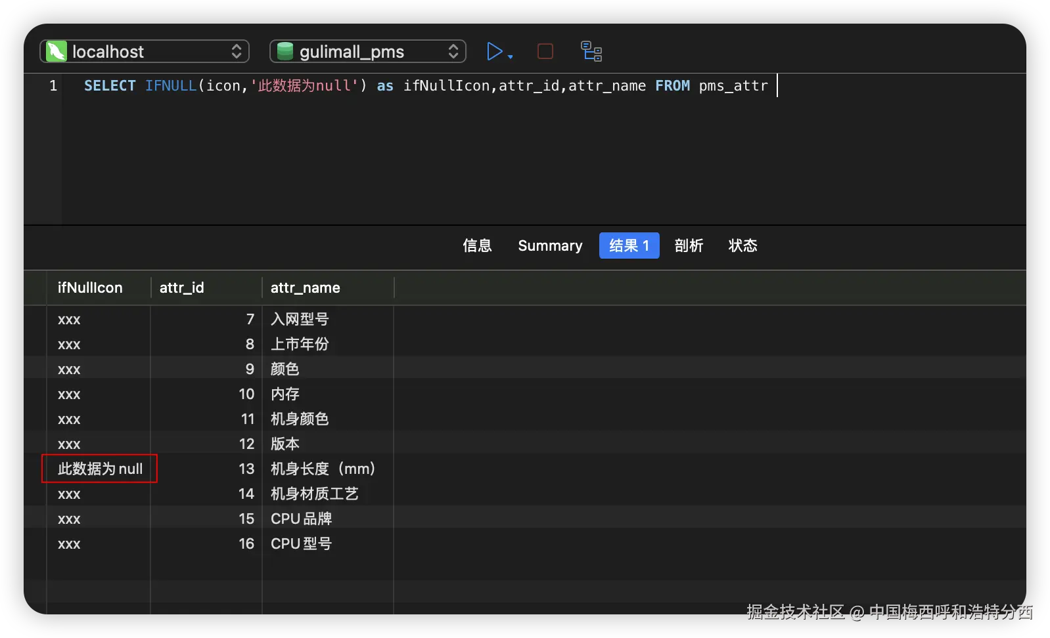1050x638 pixels.
Task: Switch to the Summary tab
Action: coord(550,245)
